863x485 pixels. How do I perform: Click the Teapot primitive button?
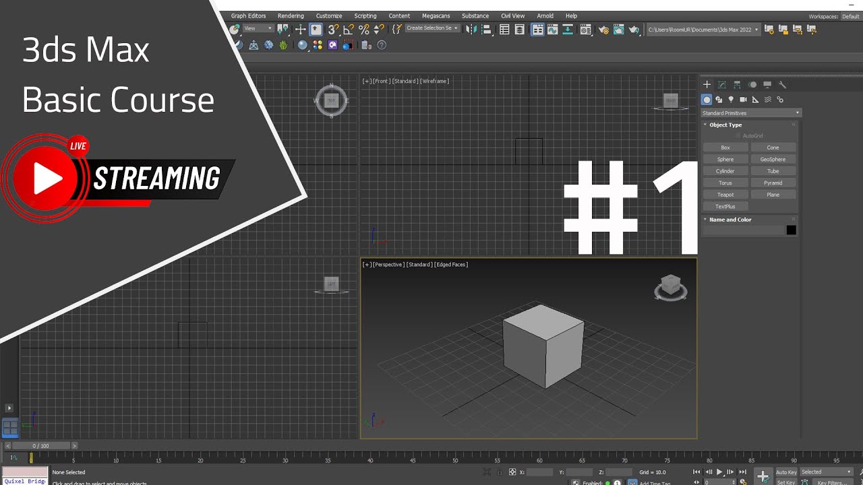pos(725,195)
